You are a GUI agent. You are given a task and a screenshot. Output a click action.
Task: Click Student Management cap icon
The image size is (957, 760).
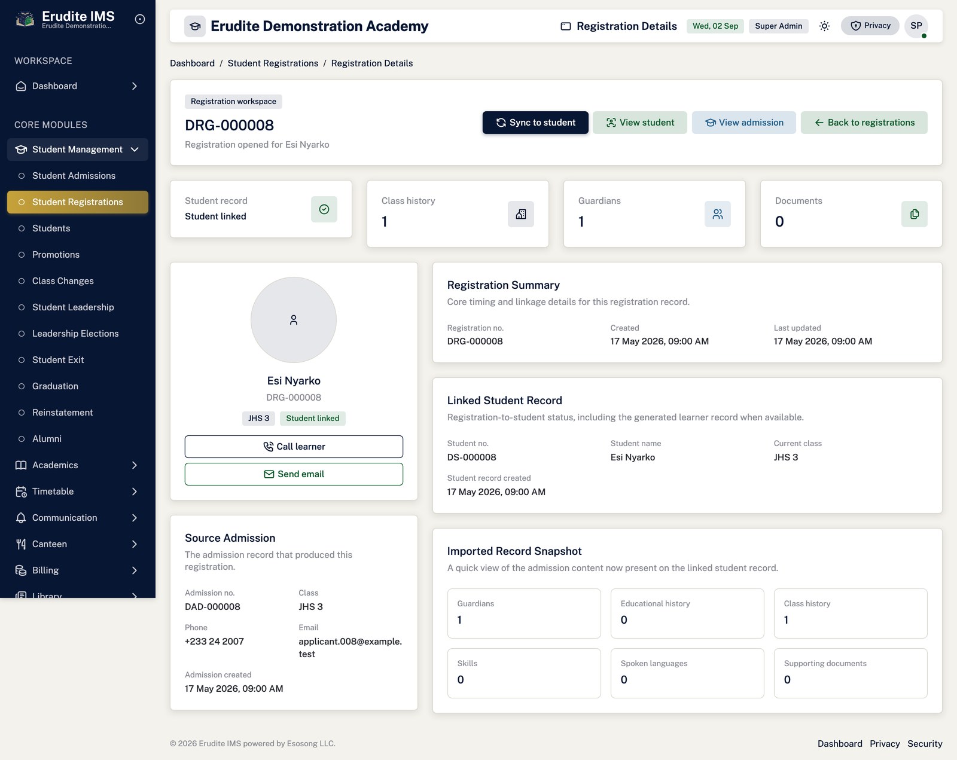(21, 149)
